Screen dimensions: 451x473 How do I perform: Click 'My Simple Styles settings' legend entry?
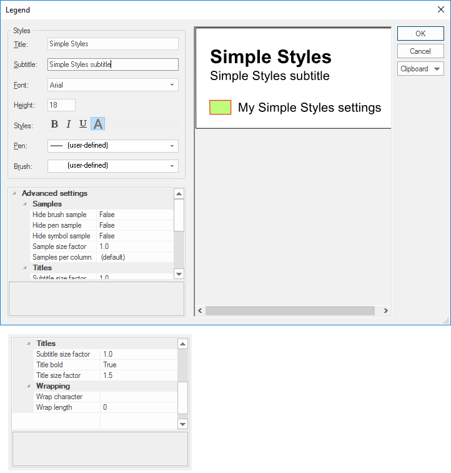click(x=309, y=108)
